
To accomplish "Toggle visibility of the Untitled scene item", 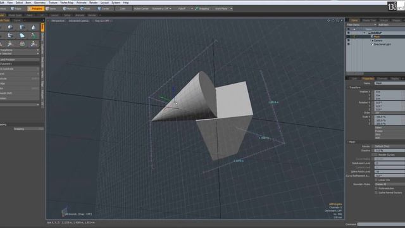I will point(349,33).
